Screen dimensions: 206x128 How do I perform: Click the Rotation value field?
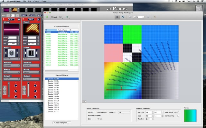pos(149,119)
